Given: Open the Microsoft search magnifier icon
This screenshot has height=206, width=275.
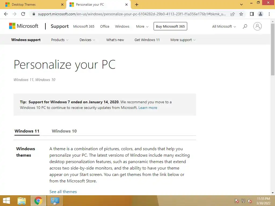Looking at the screenshot, I should tap(245, 26).
